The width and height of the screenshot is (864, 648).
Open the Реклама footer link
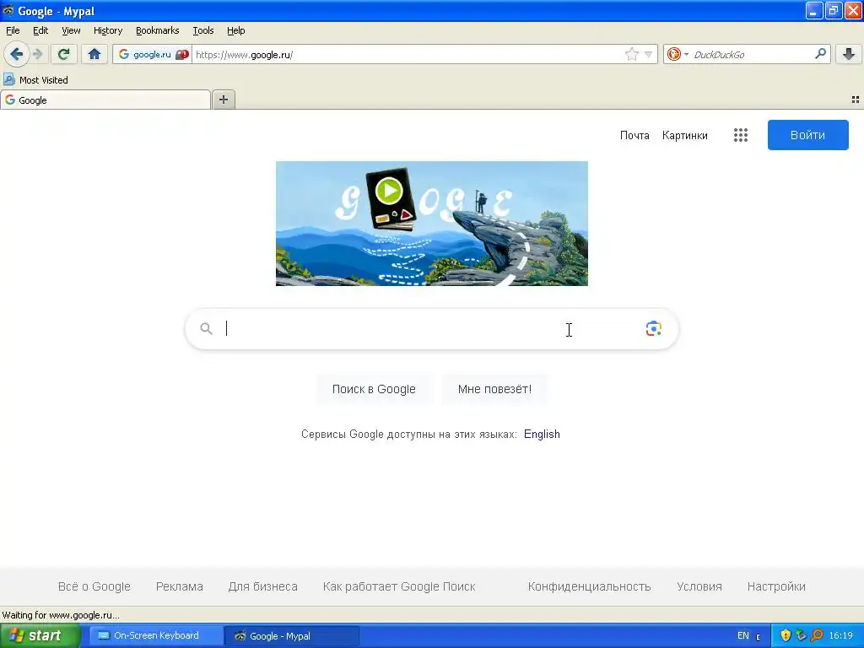coord(179,586)
